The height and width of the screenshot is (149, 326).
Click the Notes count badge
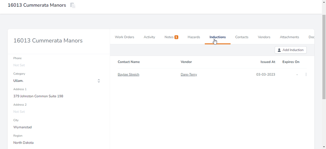click(176, 37)
